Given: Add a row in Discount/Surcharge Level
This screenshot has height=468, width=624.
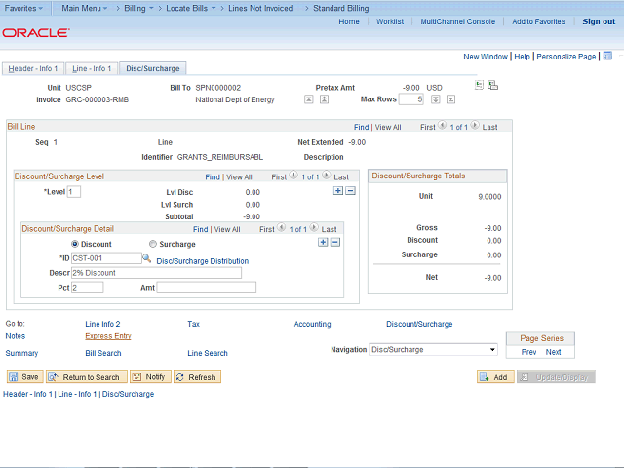Looking at the screenshot, I should point(338,191).
